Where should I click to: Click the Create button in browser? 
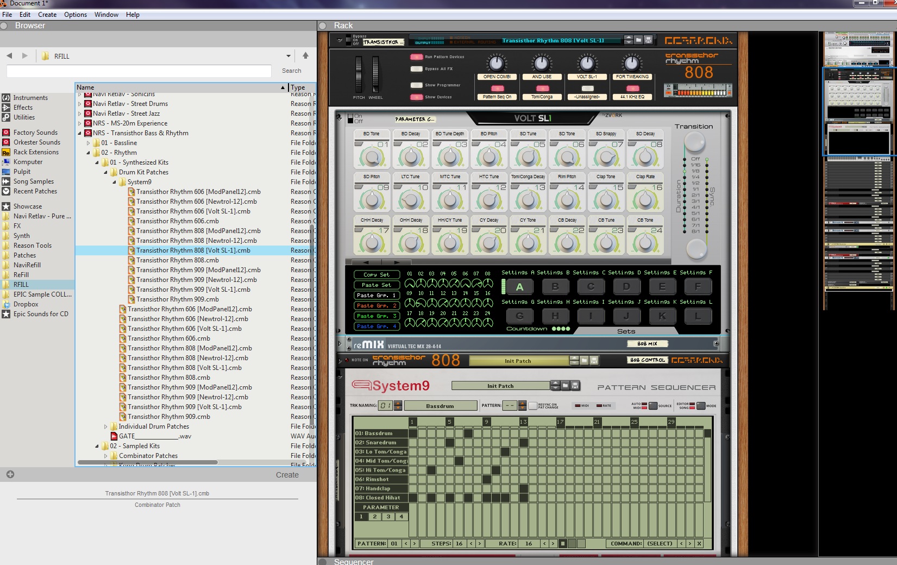(287, 475)
